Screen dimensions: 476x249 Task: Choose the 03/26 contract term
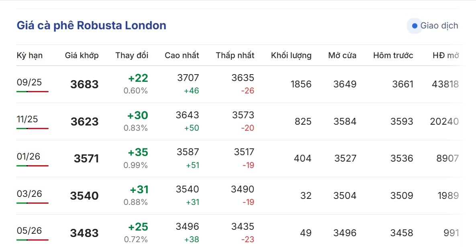pos(29,194)
